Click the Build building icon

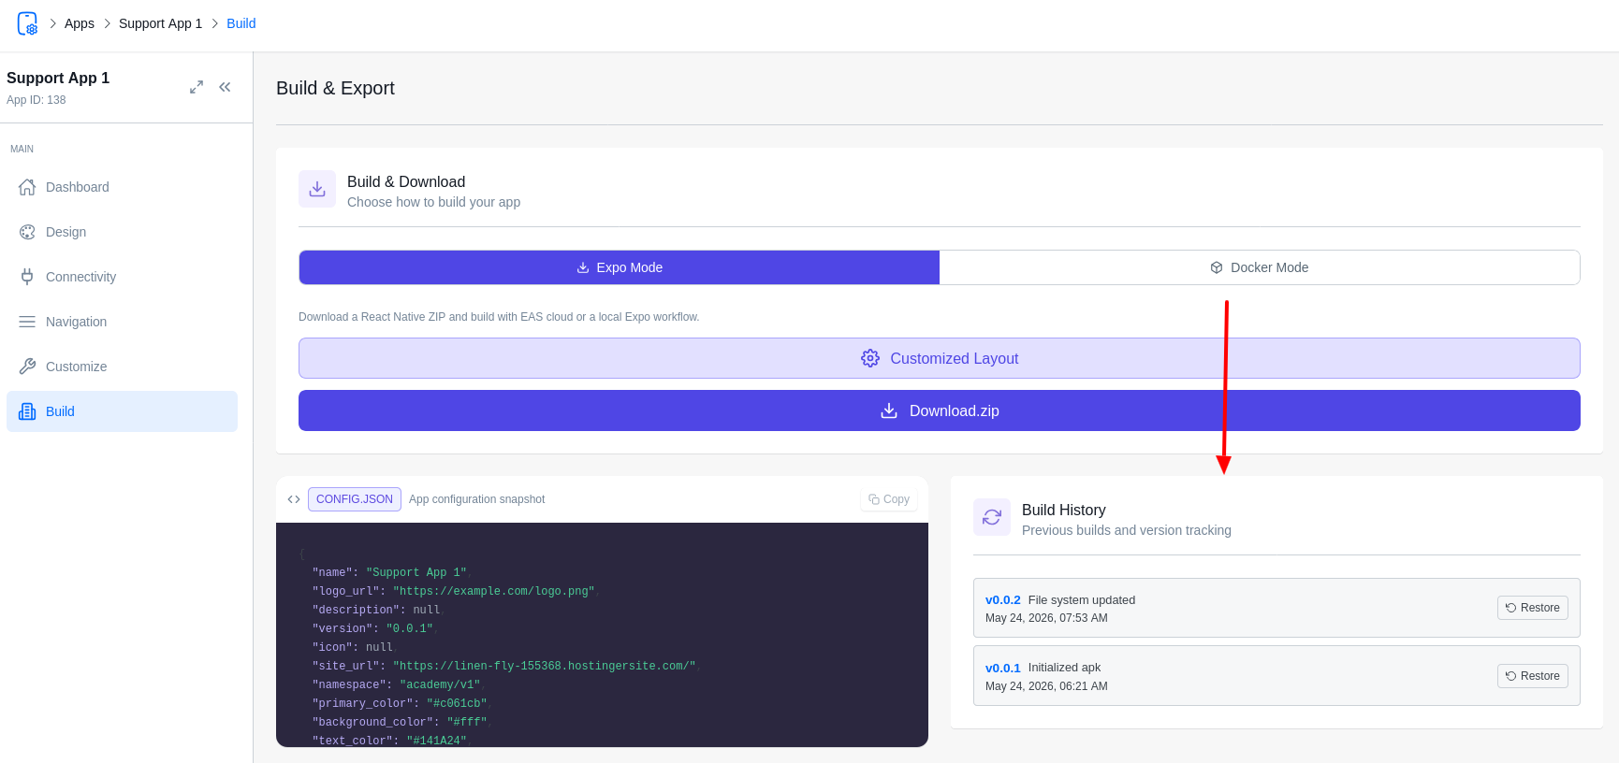pos(27,411)
